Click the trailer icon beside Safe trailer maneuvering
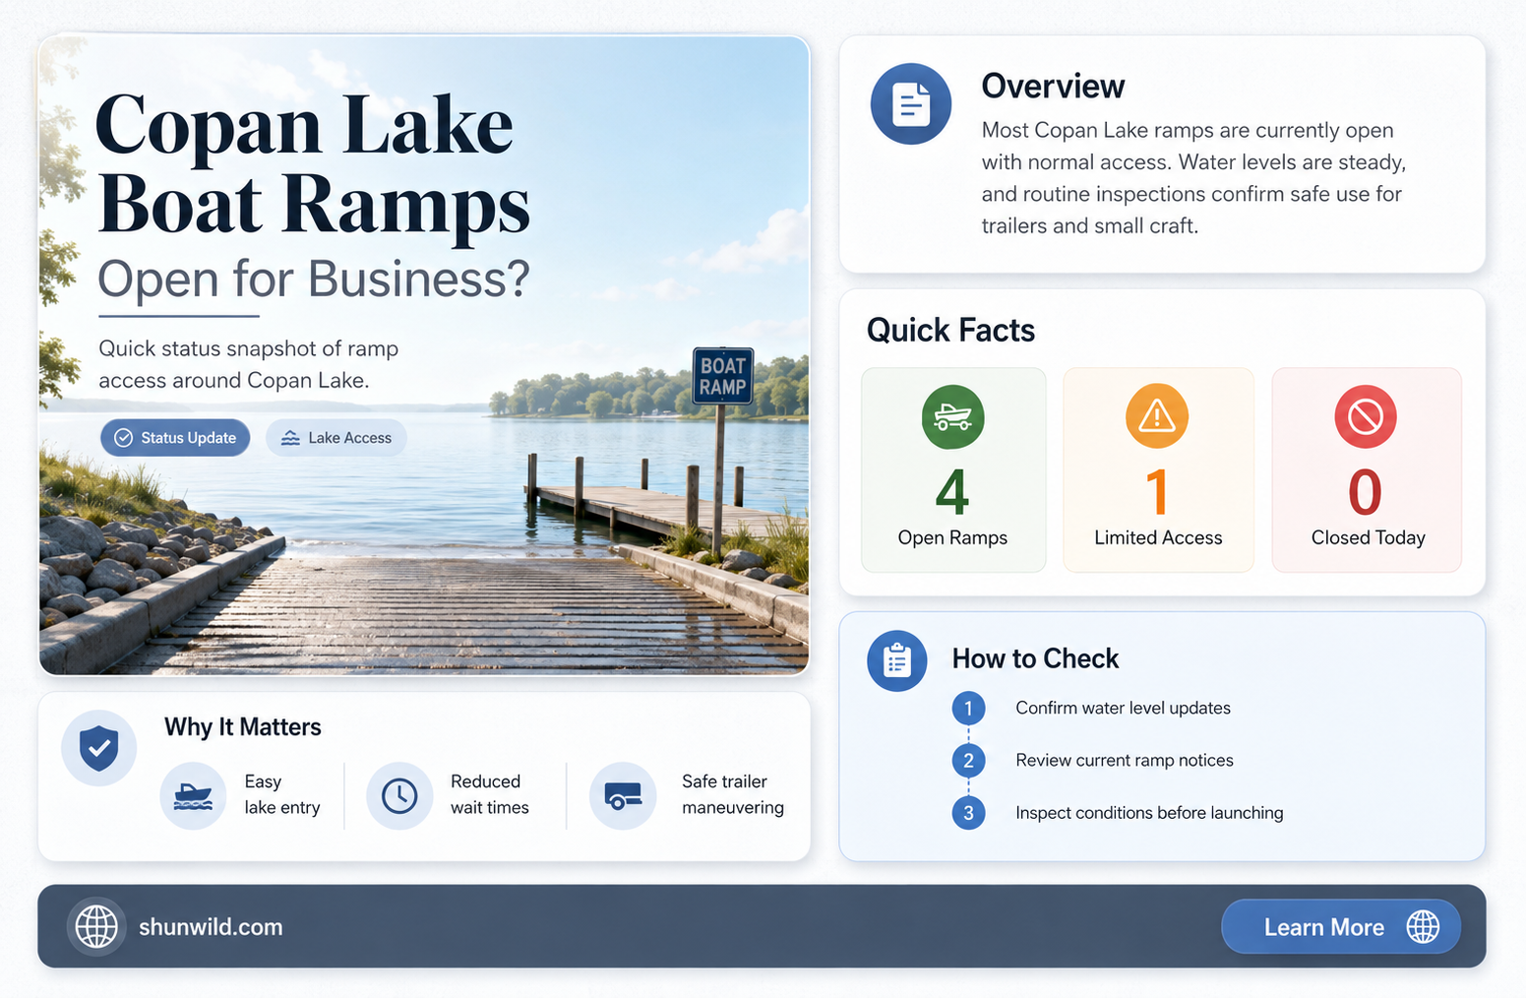The width and height of the screenshot is (1526, 998). pyautogui.click(x=623, y=795)
